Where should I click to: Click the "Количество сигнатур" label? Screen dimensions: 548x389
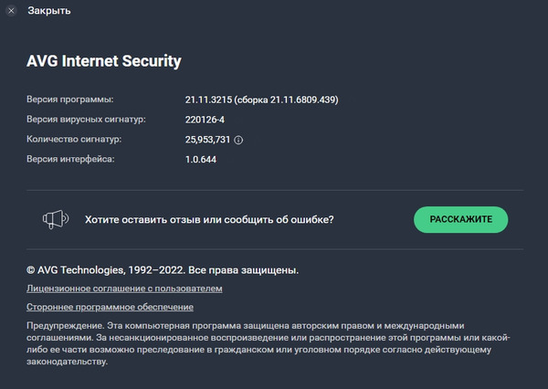74,140
